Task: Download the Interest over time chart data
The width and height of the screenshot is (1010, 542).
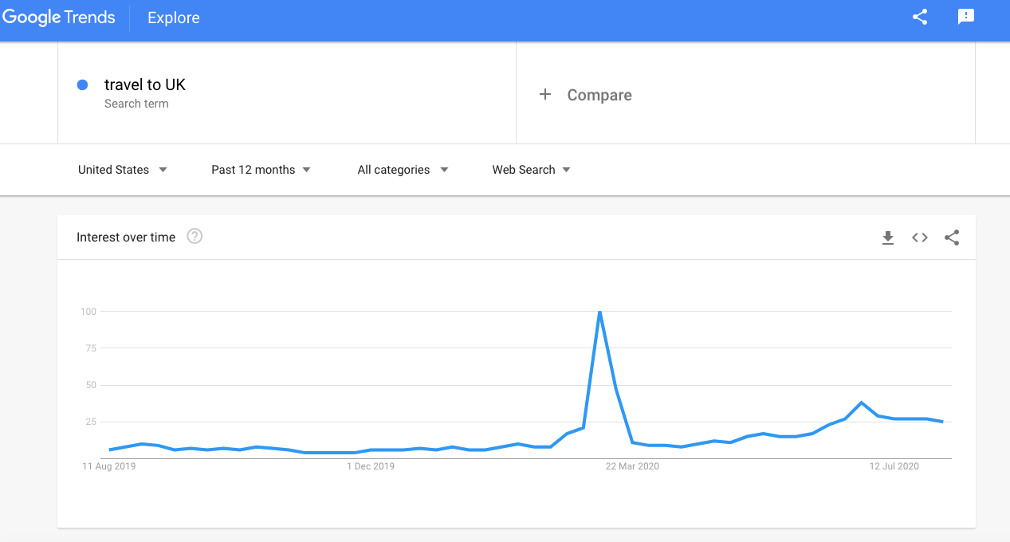Action: (888, 238)
